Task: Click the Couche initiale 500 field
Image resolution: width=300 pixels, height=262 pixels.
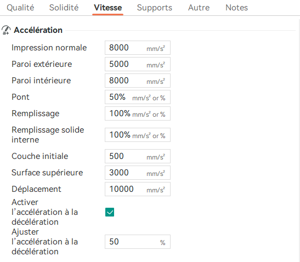Action: point(138,156)
